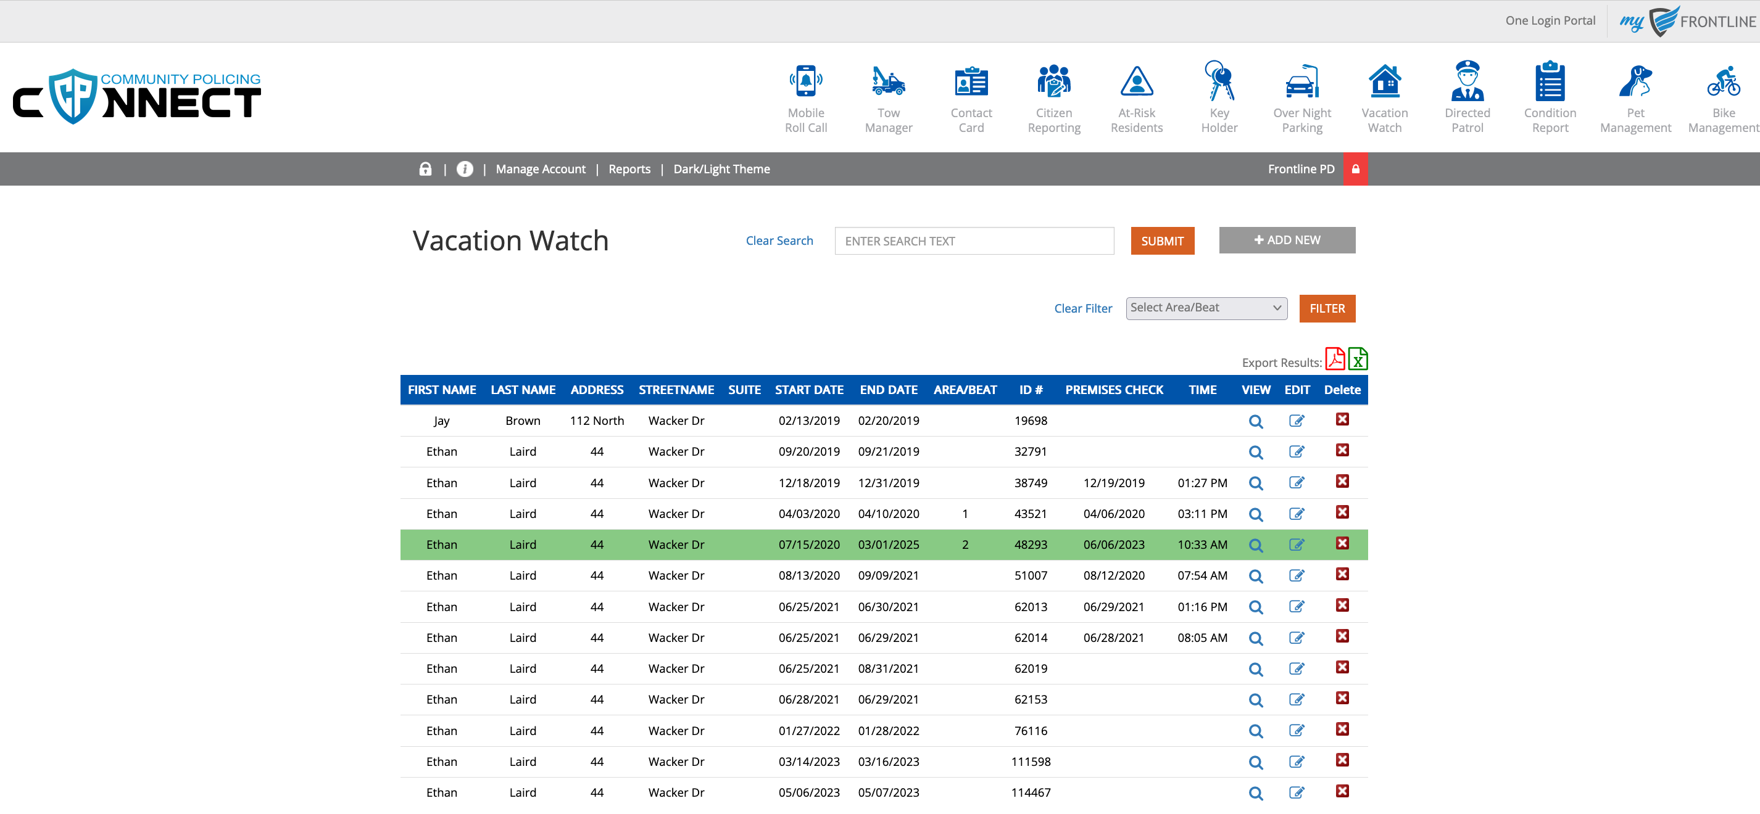
Task: Focus the Enter Search Text field
Action: point(974,241)
